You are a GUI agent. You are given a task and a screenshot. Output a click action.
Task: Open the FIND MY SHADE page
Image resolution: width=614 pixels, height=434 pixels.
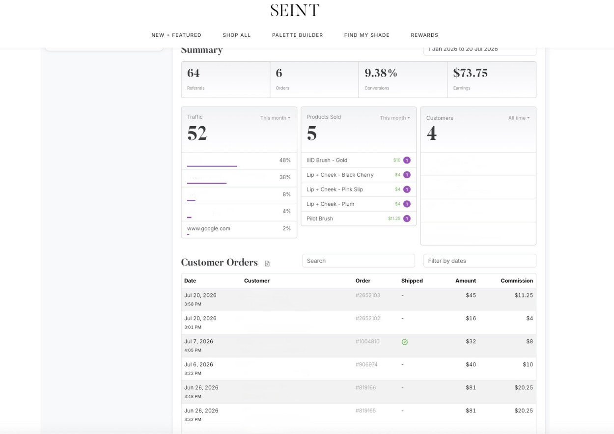click(367, 35)
